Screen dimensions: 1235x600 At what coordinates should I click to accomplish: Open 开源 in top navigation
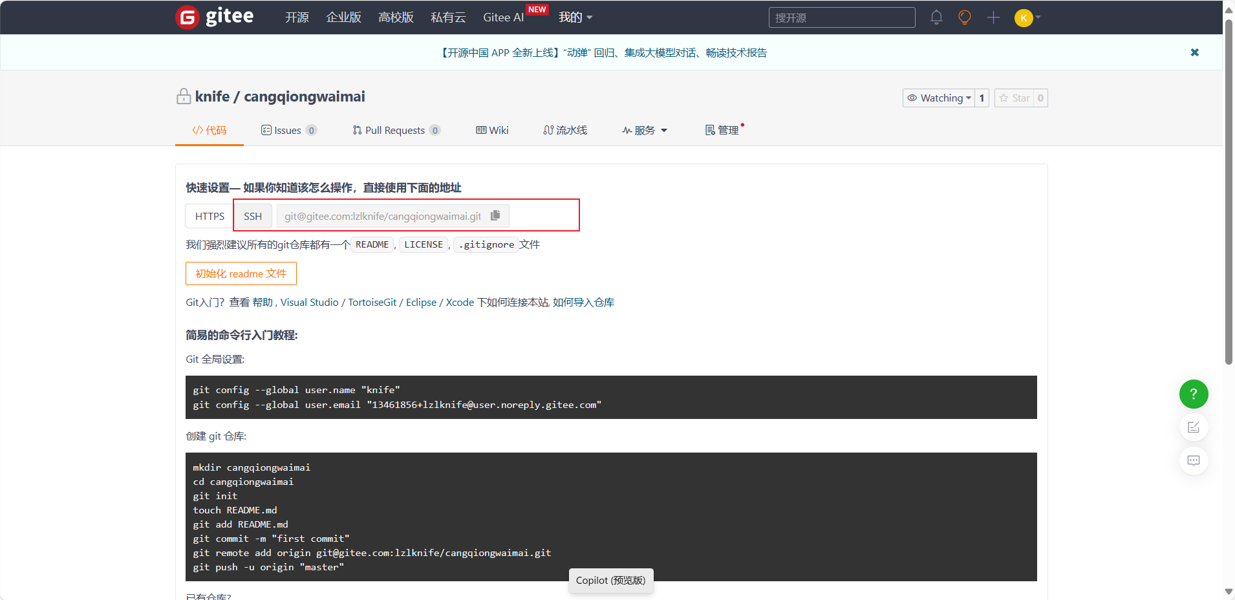click(297, 17)
